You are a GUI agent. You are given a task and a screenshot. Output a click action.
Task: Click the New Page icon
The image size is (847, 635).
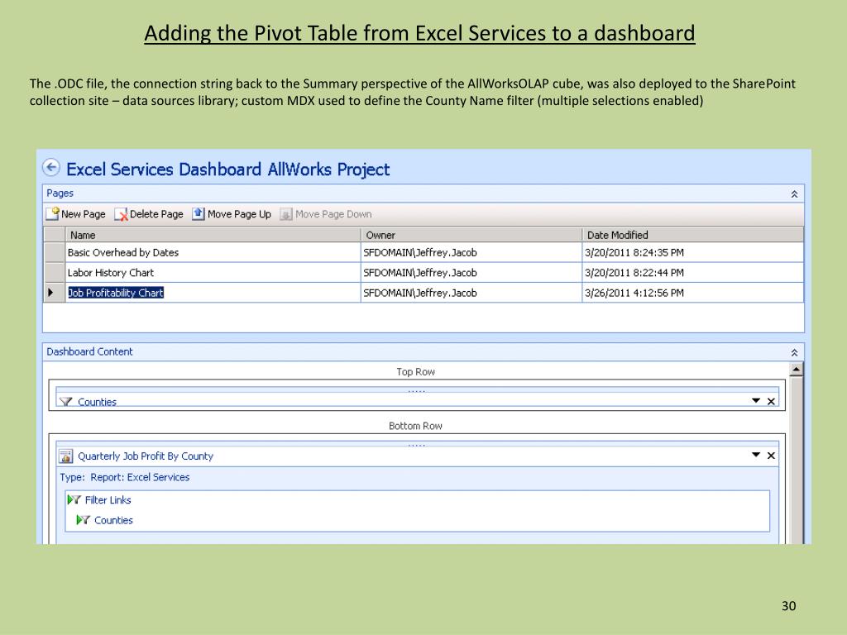tap(52, 214)
